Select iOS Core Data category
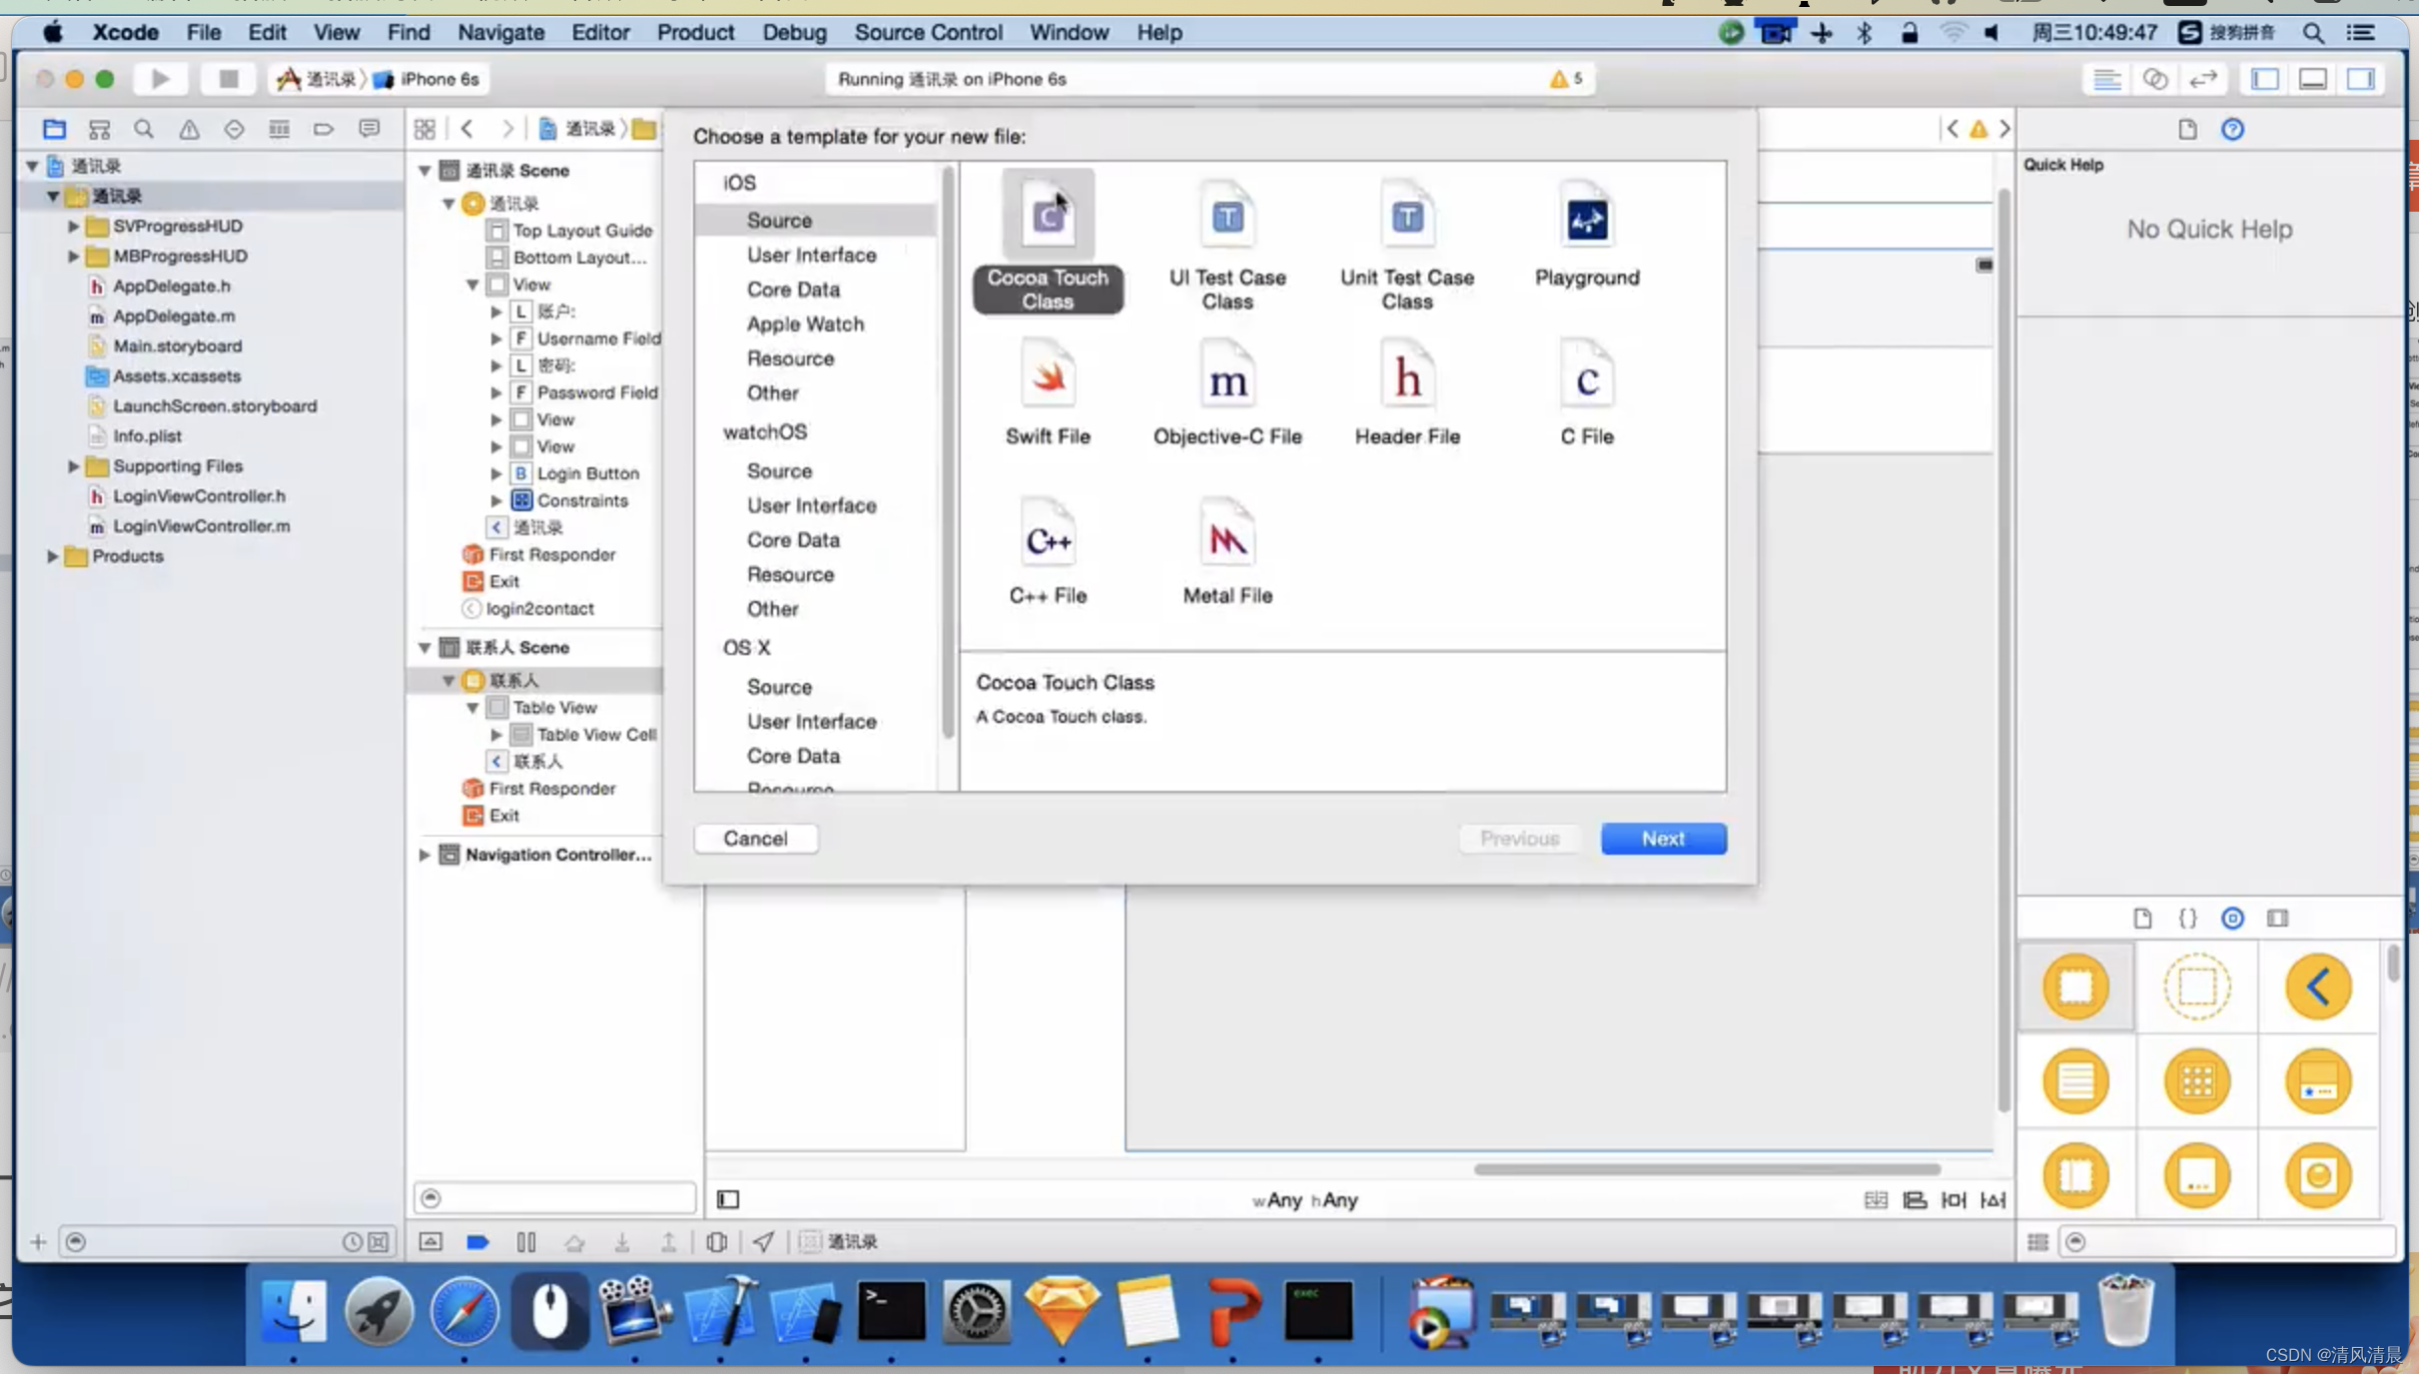Screen dimensions: 2419x1374 tap(793, 290)
